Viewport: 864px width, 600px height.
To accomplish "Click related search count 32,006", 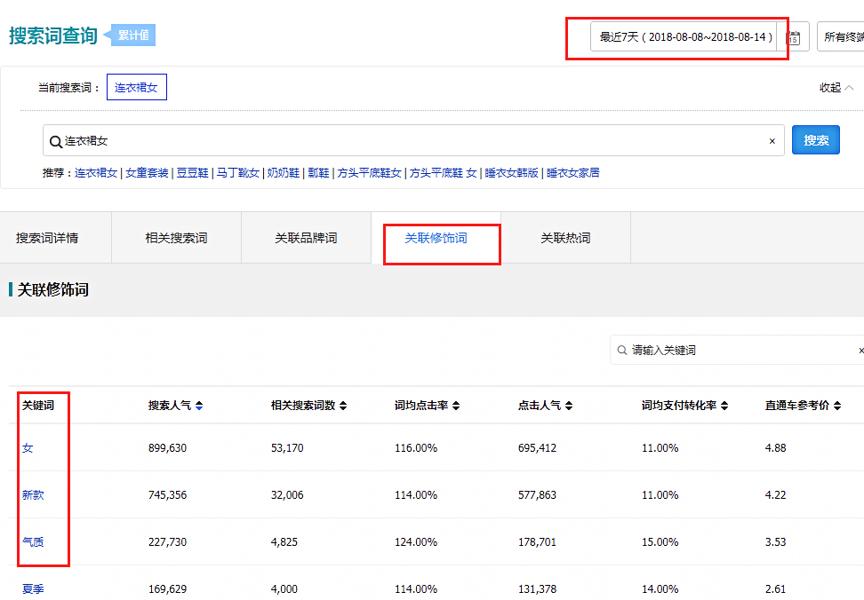I will [x=287, y=495].
